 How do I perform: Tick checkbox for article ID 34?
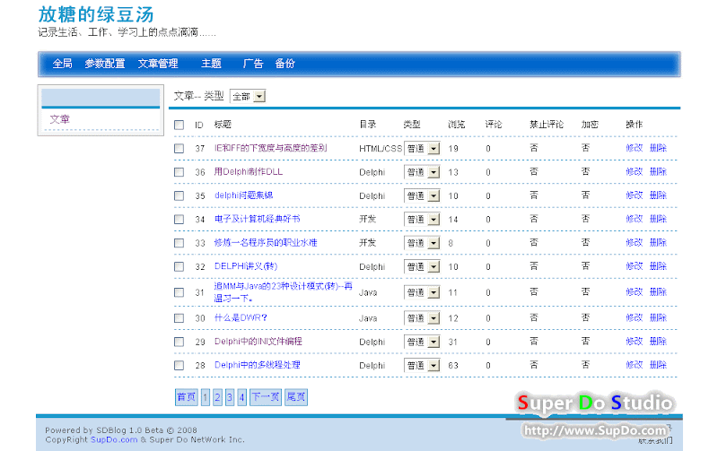tap(179, 219)
